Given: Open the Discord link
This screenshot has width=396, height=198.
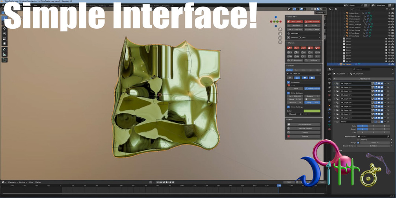Looking at the screenshot, I should pos(304,132).
